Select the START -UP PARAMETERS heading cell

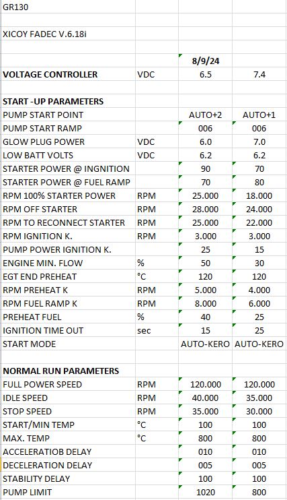(68, 101)
